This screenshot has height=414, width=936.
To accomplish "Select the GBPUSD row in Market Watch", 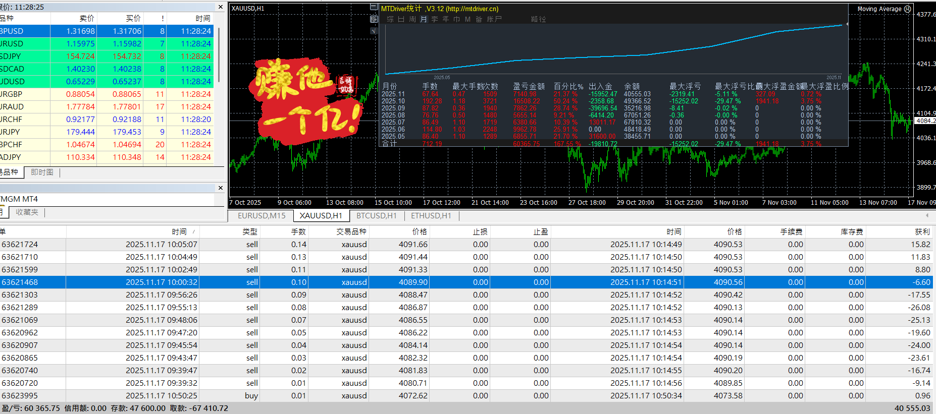I will click(x=107, y=31).
